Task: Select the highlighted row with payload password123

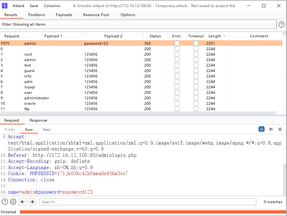Action: [x=141, y=43]
